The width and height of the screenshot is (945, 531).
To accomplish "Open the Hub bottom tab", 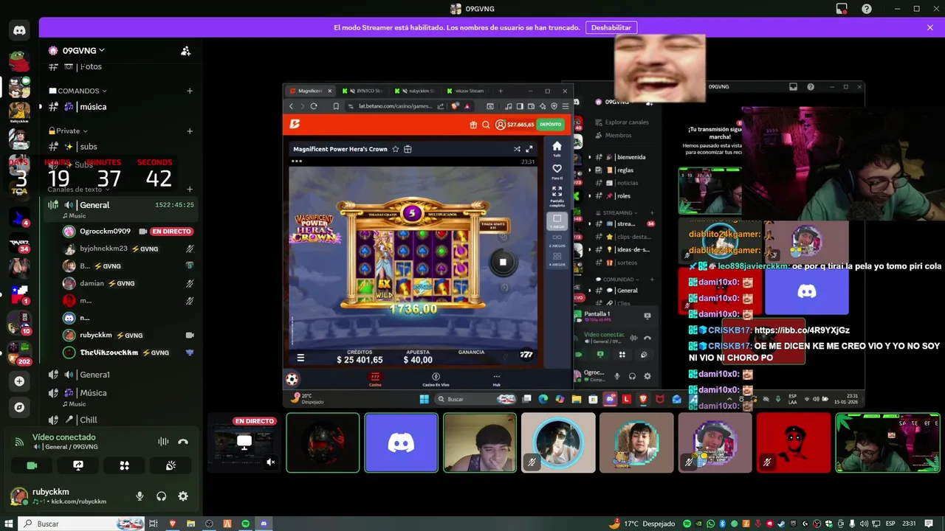I will point(496,379).
